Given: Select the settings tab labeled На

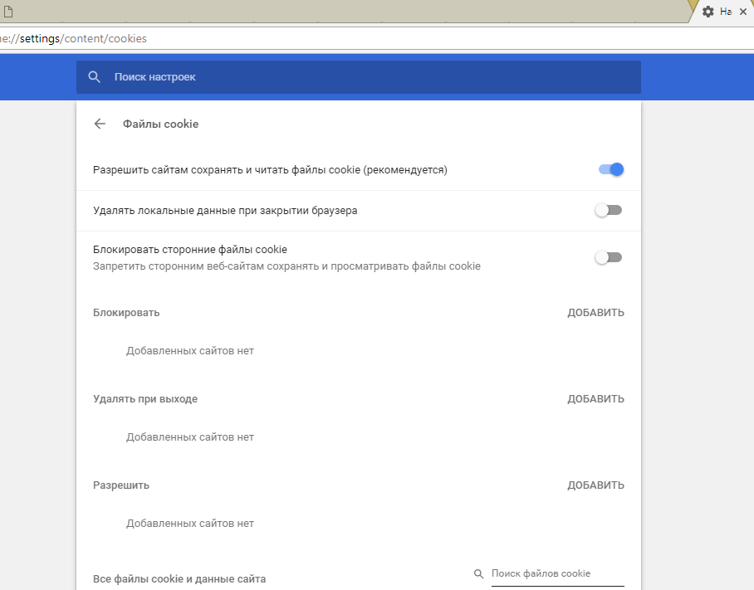Looking at the screenshot, I should pyautogui.click(x=722, y=12).
